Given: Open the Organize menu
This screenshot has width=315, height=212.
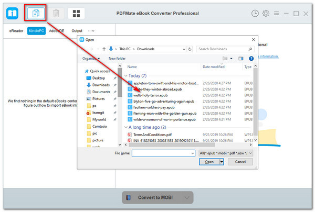Looking at the screenshot, I should tap(91, 59).
